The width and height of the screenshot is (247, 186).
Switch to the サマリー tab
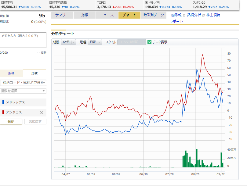[62, 15]
